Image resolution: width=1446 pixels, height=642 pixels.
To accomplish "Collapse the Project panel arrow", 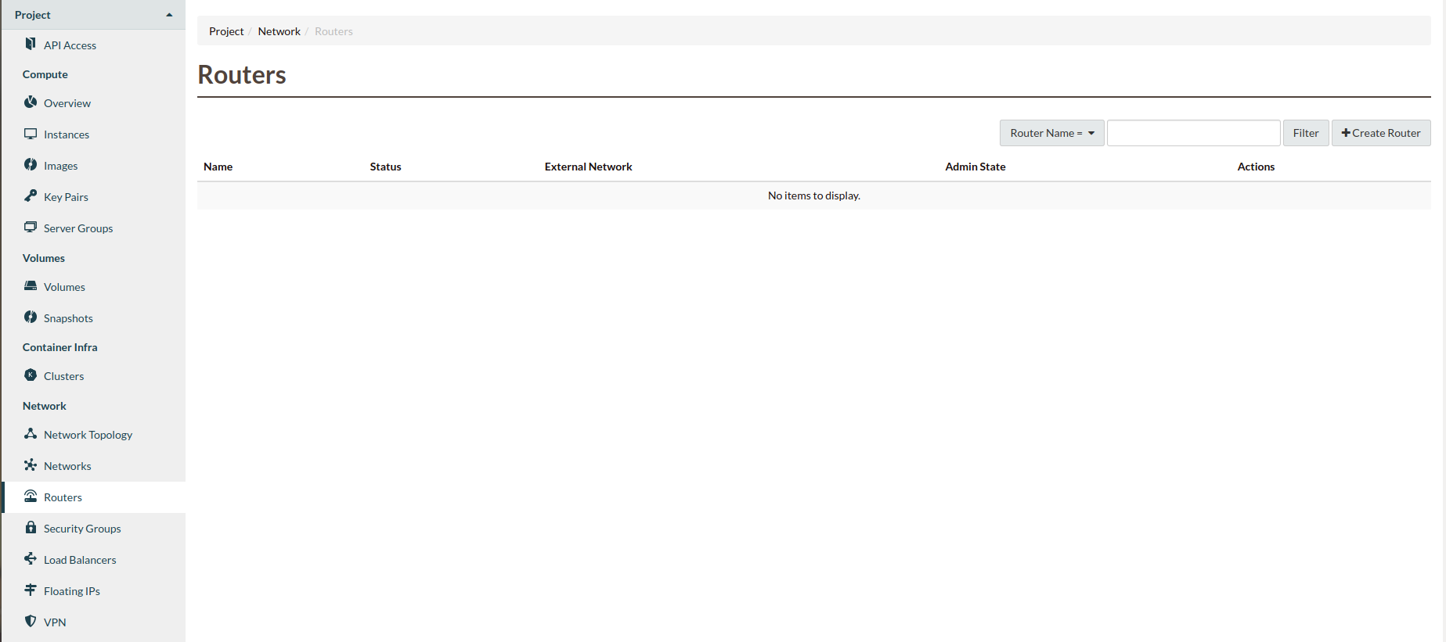I will tap(169, 15).
